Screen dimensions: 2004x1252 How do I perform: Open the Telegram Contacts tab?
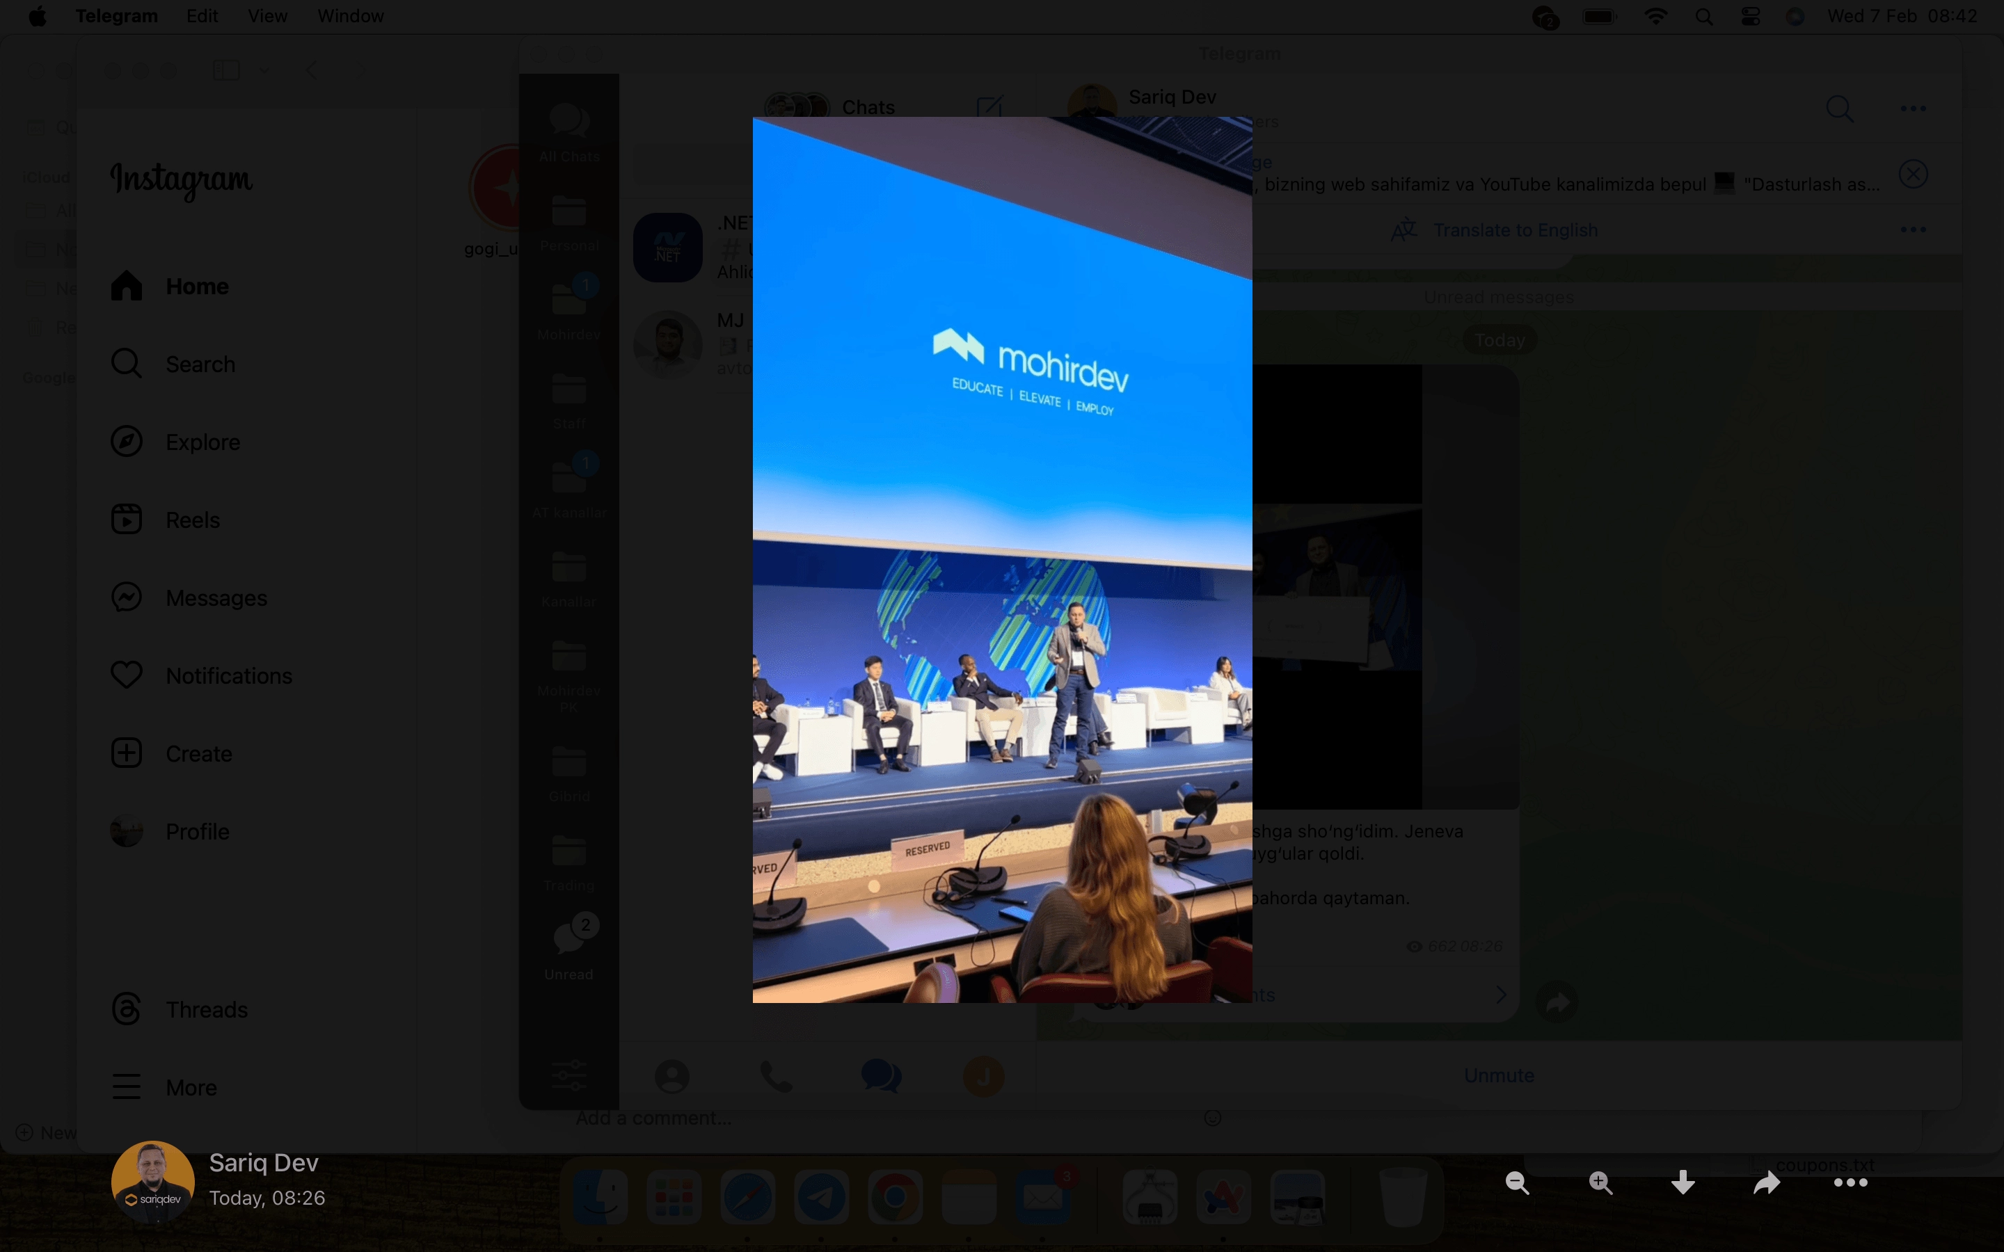[x=671, y=1077]
